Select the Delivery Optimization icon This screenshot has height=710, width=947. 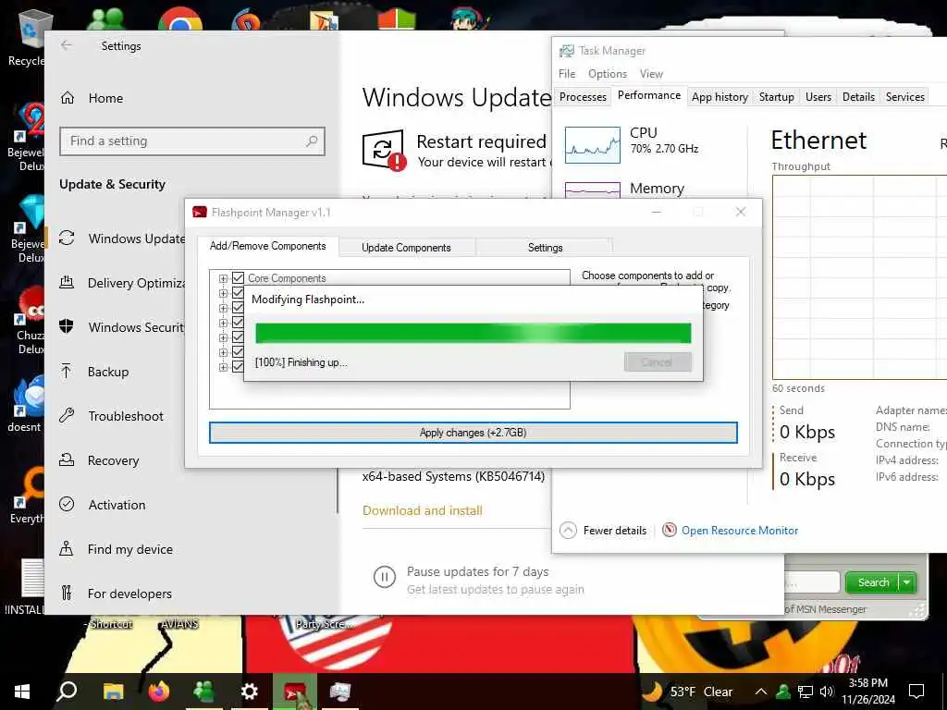[x=67, y=283]
